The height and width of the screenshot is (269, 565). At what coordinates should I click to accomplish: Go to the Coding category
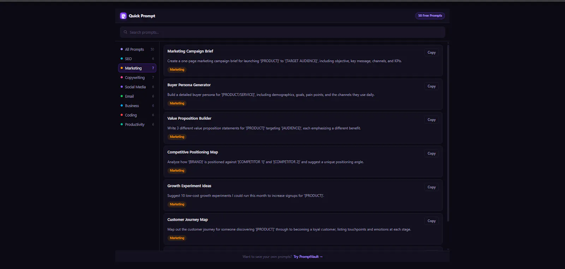tap(137, 115)
